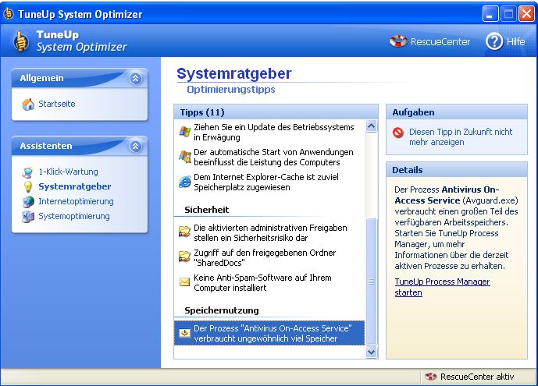Image resolution: width=538 pixels, height=386 pixels.
Task: Click the autostart applications tip icon
Action: point(184,157)
